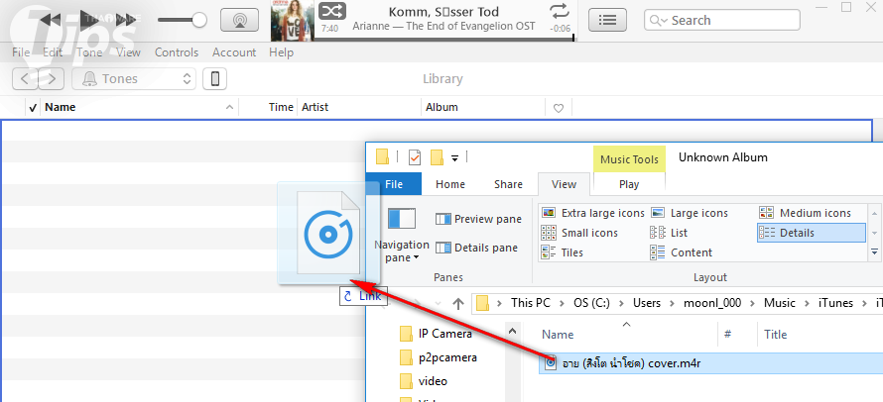
Task: Choose Large icons layout
Action: pyautogui.click(x=690, y=213)
